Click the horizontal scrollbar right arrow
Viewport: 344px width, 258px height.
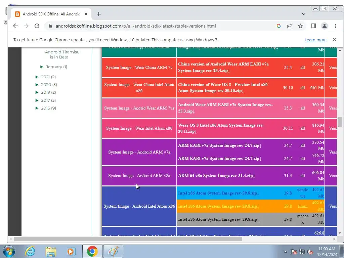(334, 239)
